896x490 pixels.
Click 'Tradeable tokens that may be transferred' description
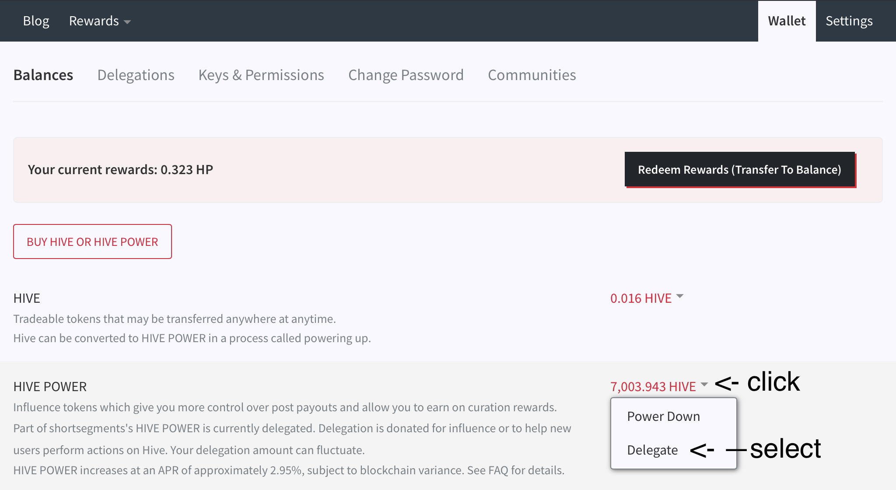point(175,318)
